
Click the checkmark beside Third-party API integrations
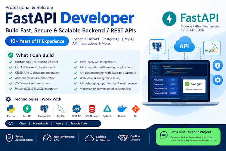pyautogui.click(x=76, y=62)
